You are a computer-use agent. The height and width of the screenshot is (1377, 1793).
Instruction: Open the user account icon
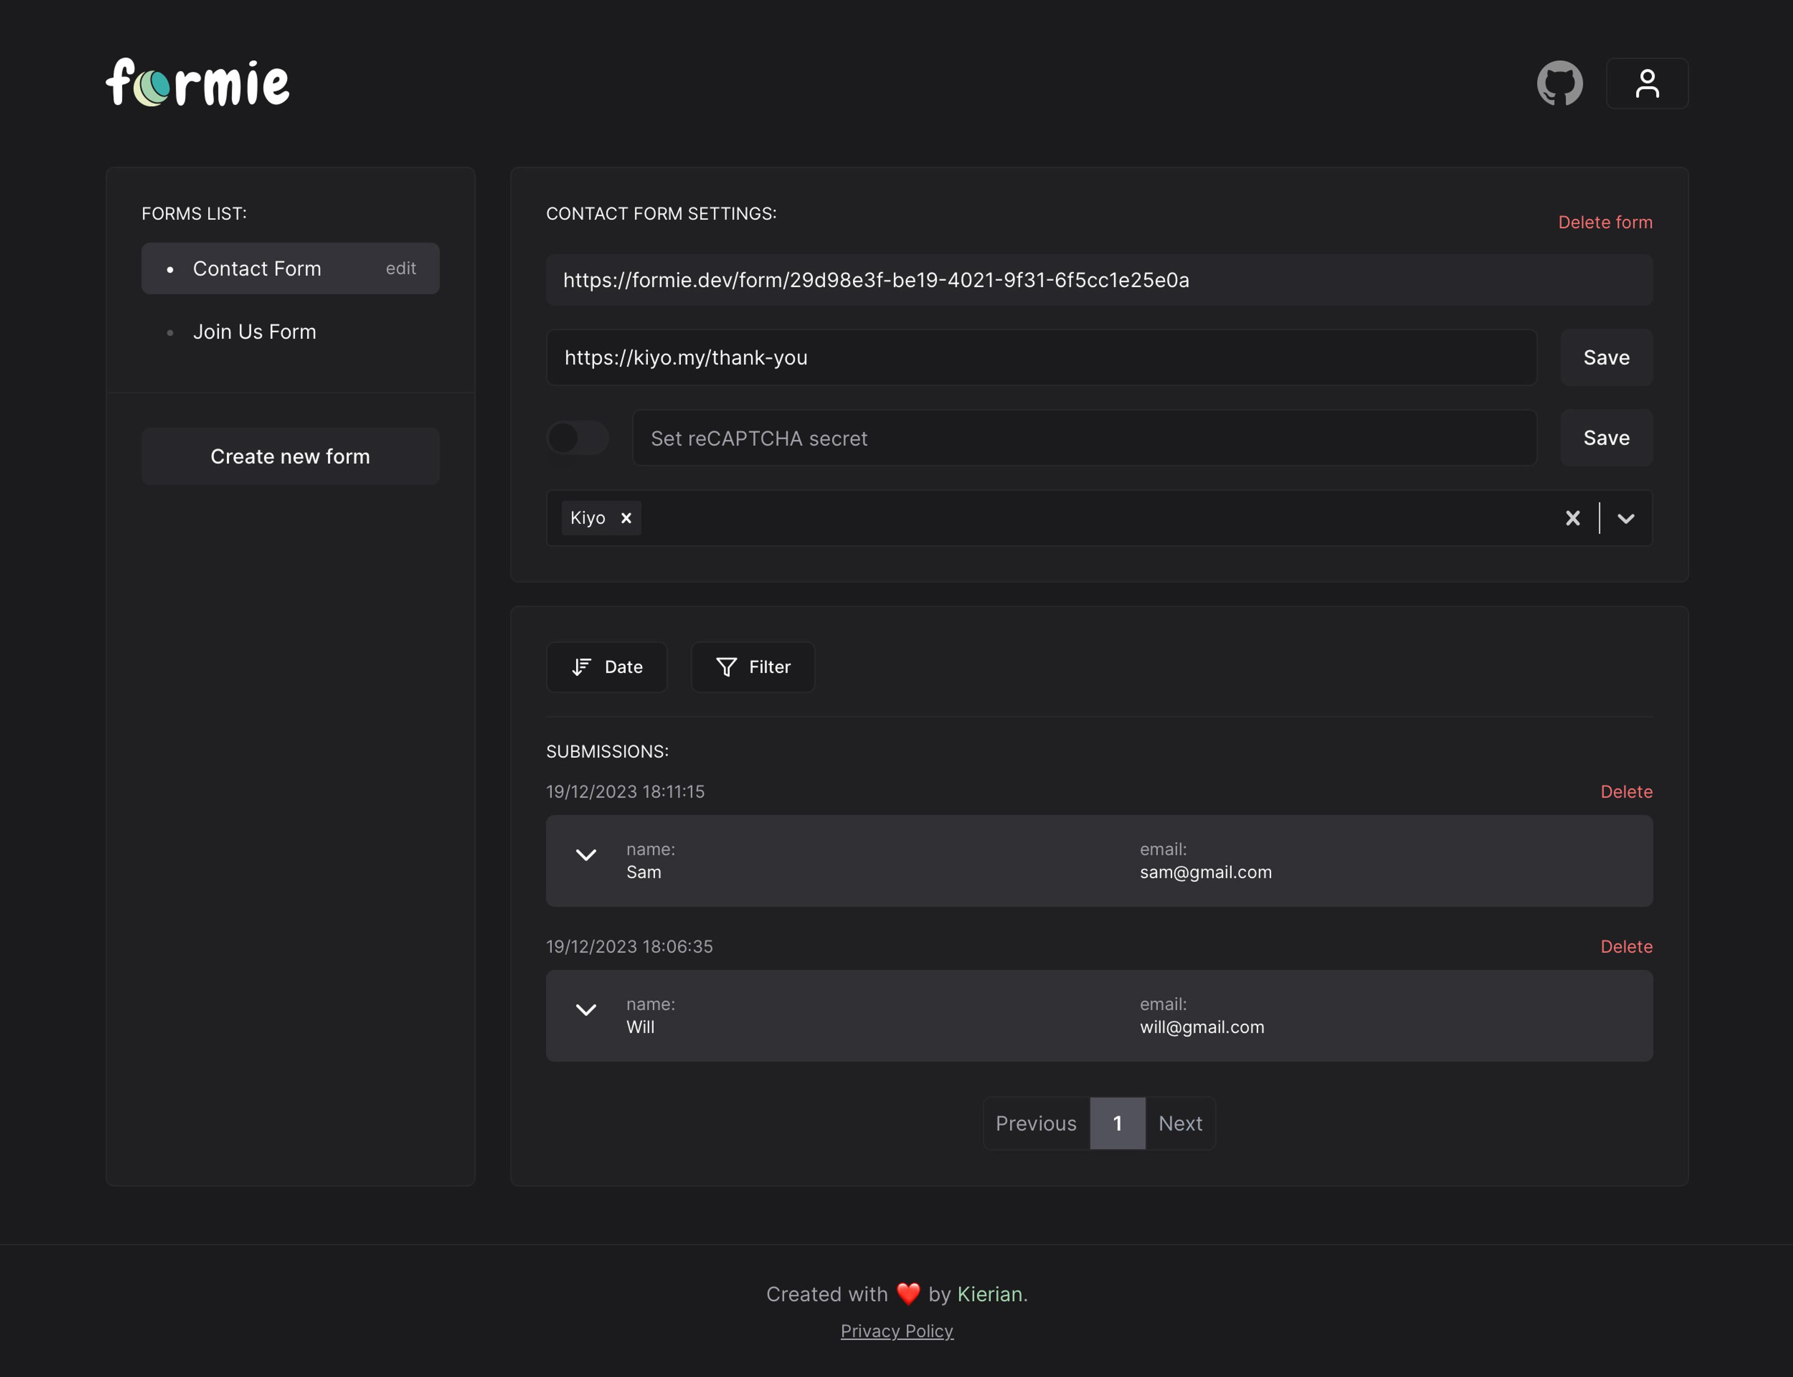pyautogui.click(x=1646, y=83)
